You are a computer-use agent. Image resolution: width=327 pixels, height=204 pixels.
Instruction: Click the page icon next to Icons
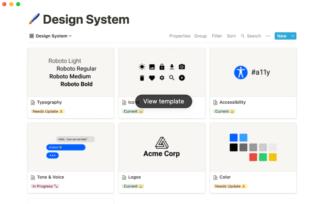point(124,102)
